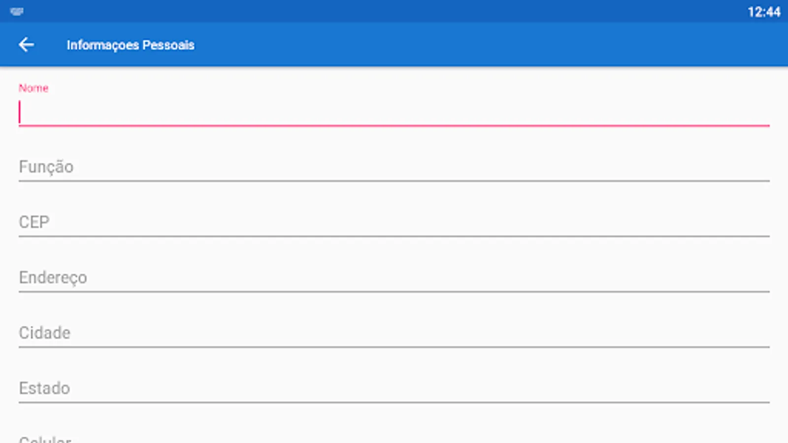Go back using the arrow icon
Screen dimensions: 788x443
click(26, 45)
